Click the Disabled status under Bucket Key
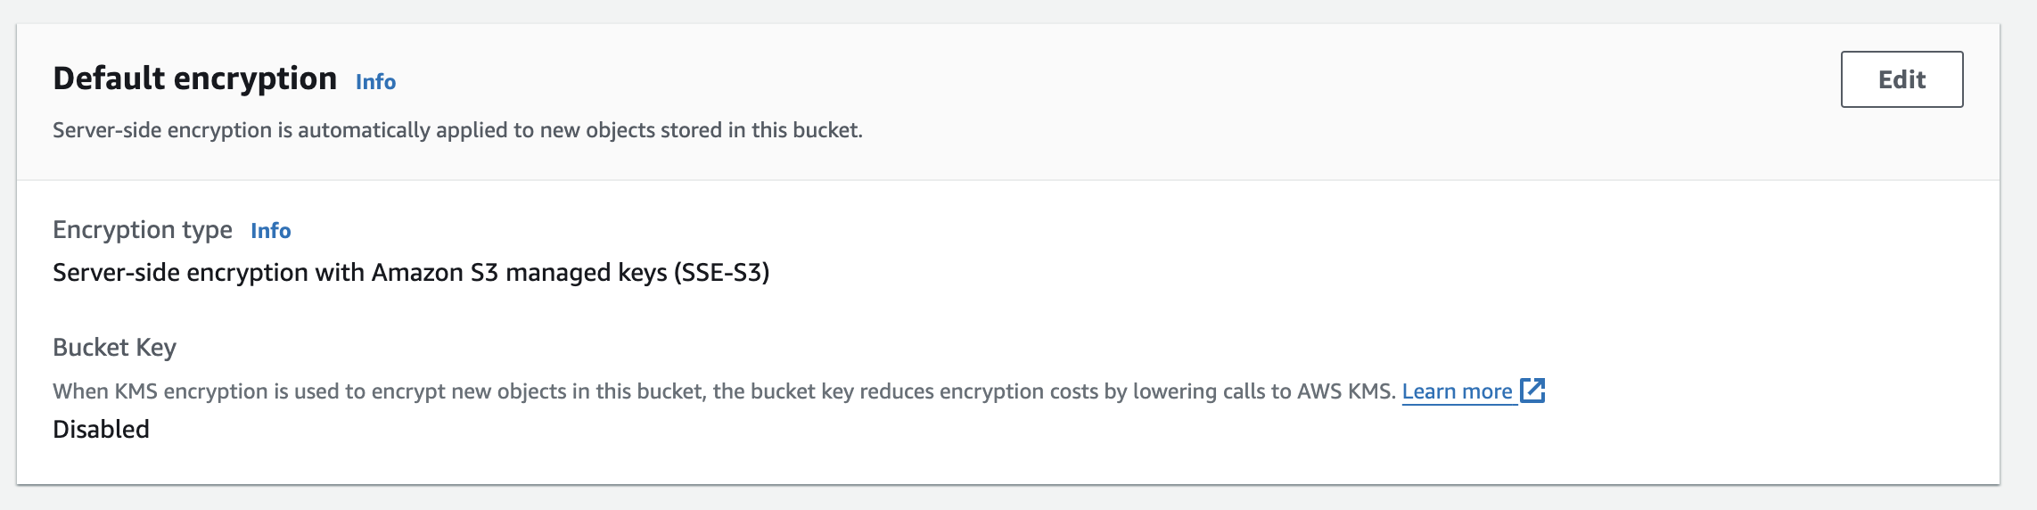This screenshot has height=510, width=2037. [x=101, y=430]
